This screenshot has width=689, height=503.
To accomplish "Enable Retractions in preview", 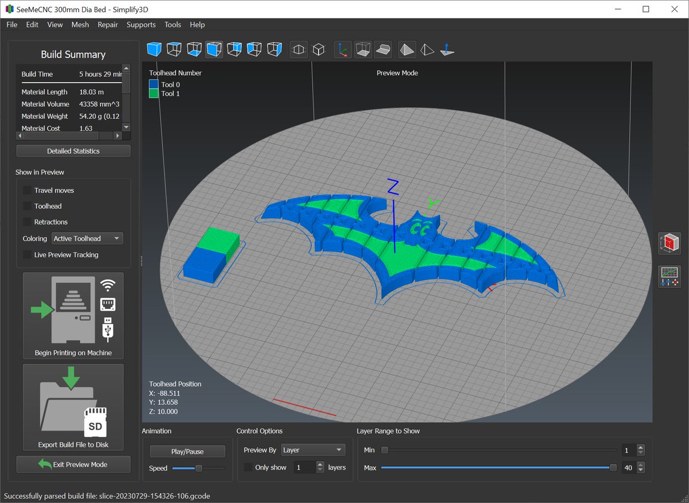I will [27, 222].
